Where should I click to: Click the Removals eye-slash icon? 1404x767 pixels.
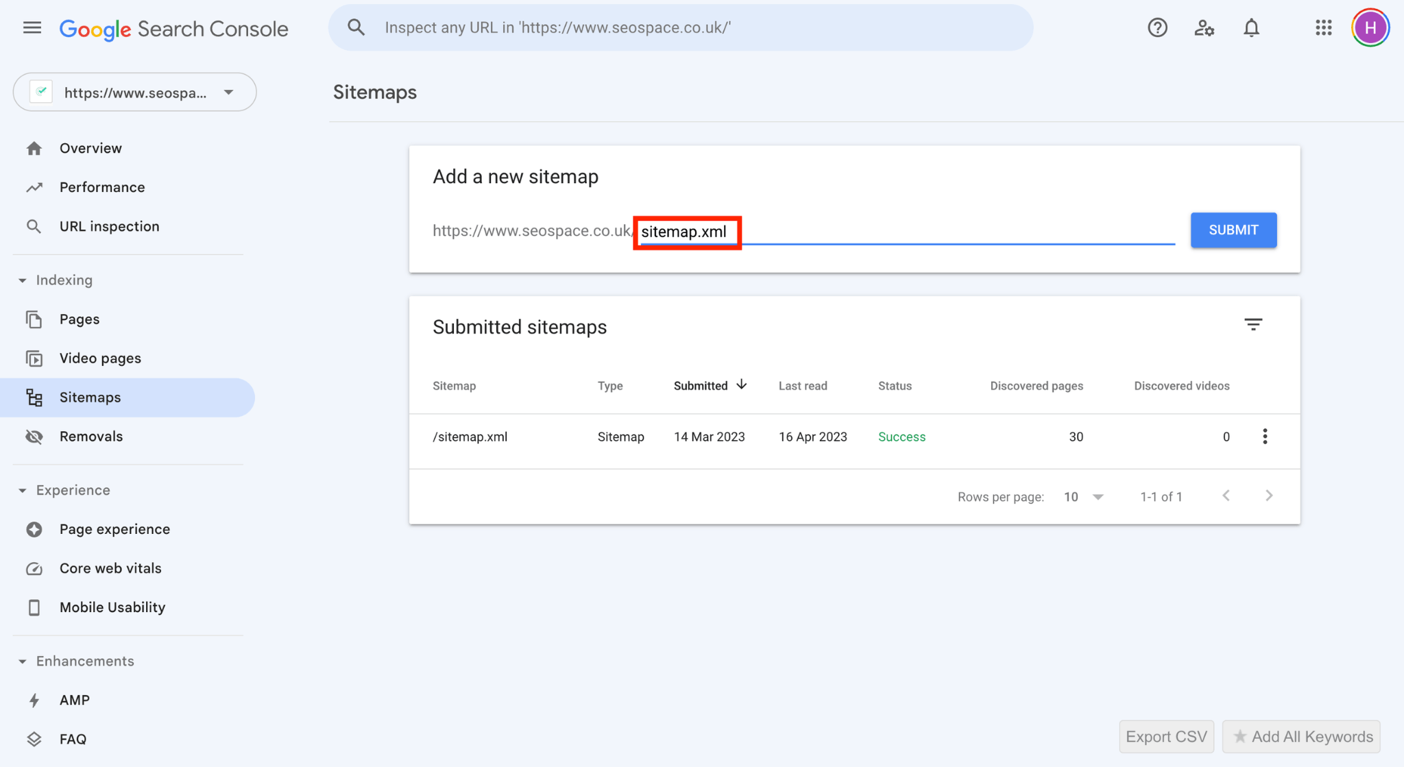tap(34, 437)
